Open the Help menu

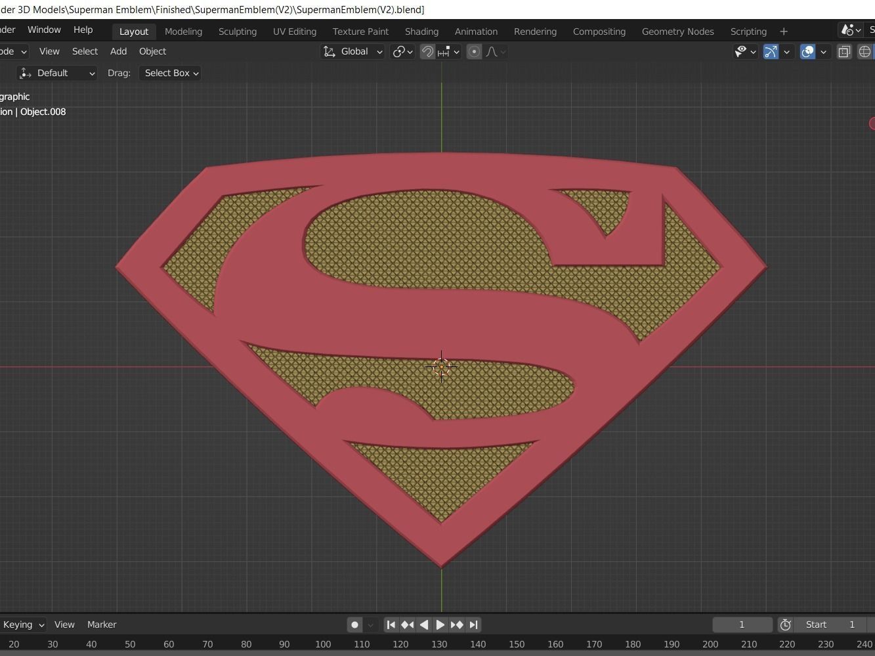tap(83, 30)
